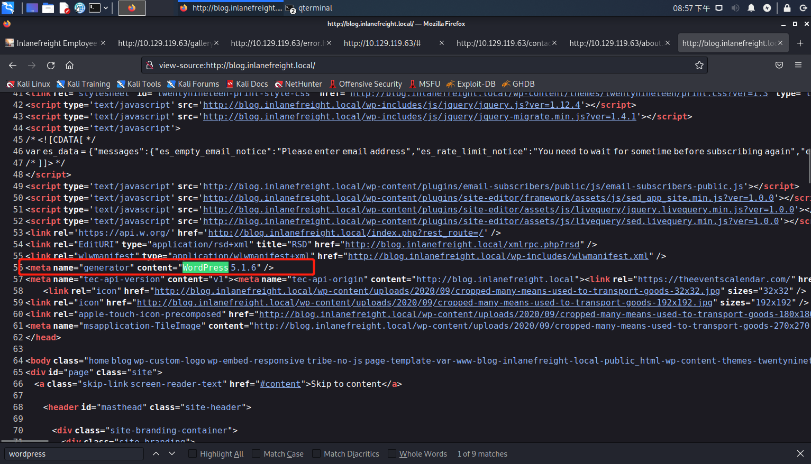Close the 10.129.119.63/contact tab
The height and width of the screenshot is (464, 811).
(554, 43)
